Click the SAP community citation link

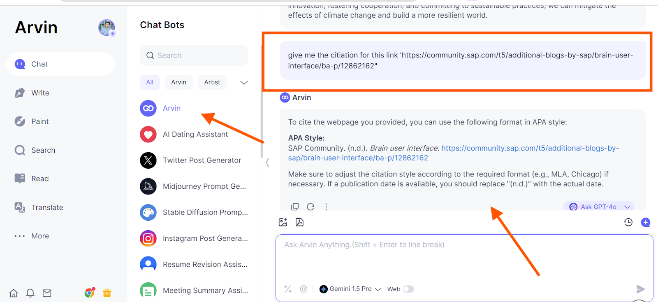point(453,153)
